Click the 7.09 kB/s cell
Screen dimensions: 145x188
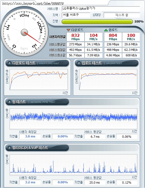click(94, 55)
